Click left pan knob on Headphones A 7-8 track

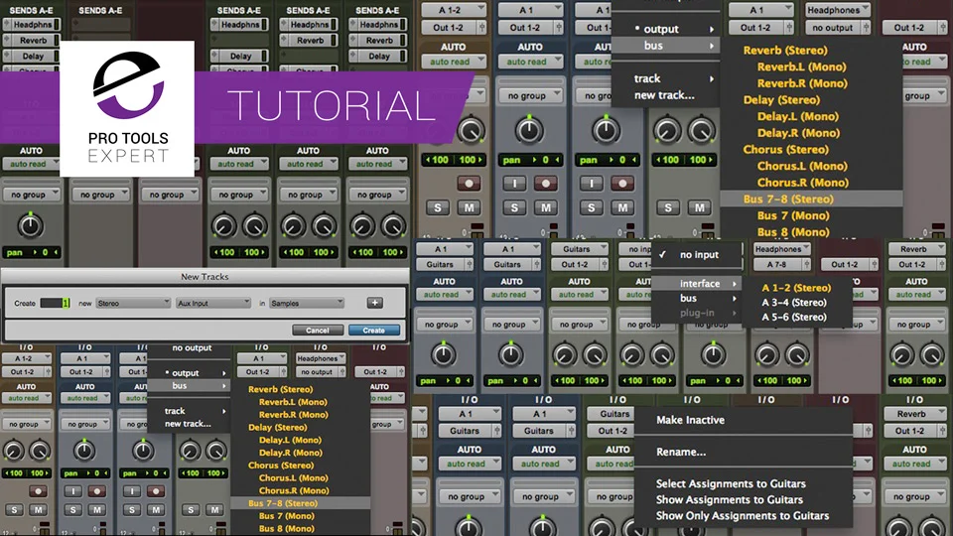pos(766,355)
